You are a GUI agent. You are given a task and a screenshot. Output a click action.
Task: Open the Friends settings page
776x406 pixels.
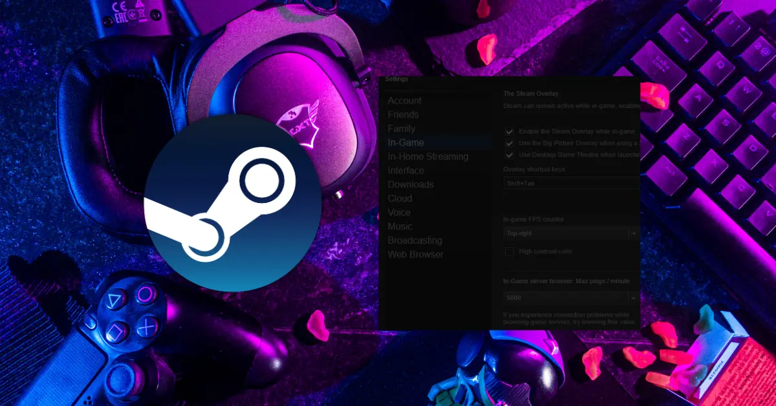402,114
